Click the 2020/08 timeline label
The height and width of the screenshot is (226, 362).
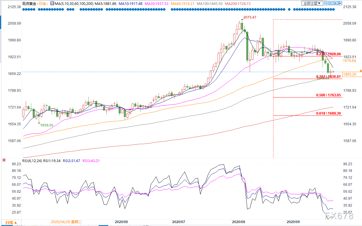click(x=239, y=222)
